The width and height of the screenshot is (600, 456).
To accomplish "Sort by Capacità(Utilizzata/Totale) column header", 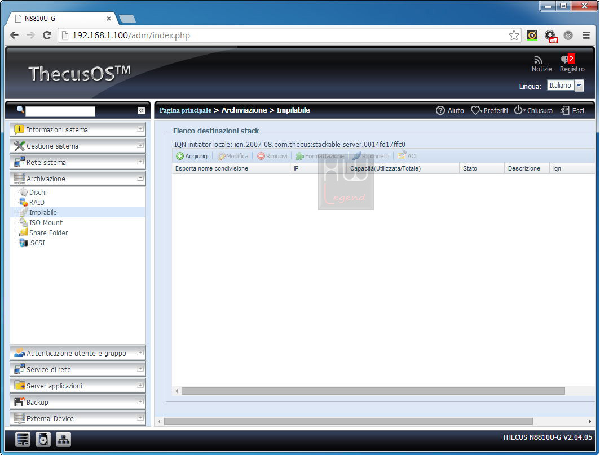I will [x=403, y=168].
